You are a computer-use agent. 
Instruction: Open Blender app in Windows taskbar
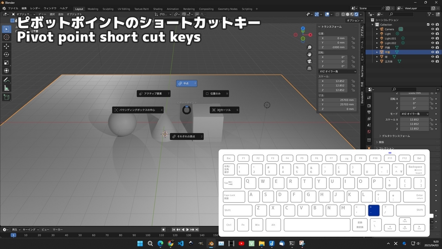pyautogui.click(x=211, y=243)
